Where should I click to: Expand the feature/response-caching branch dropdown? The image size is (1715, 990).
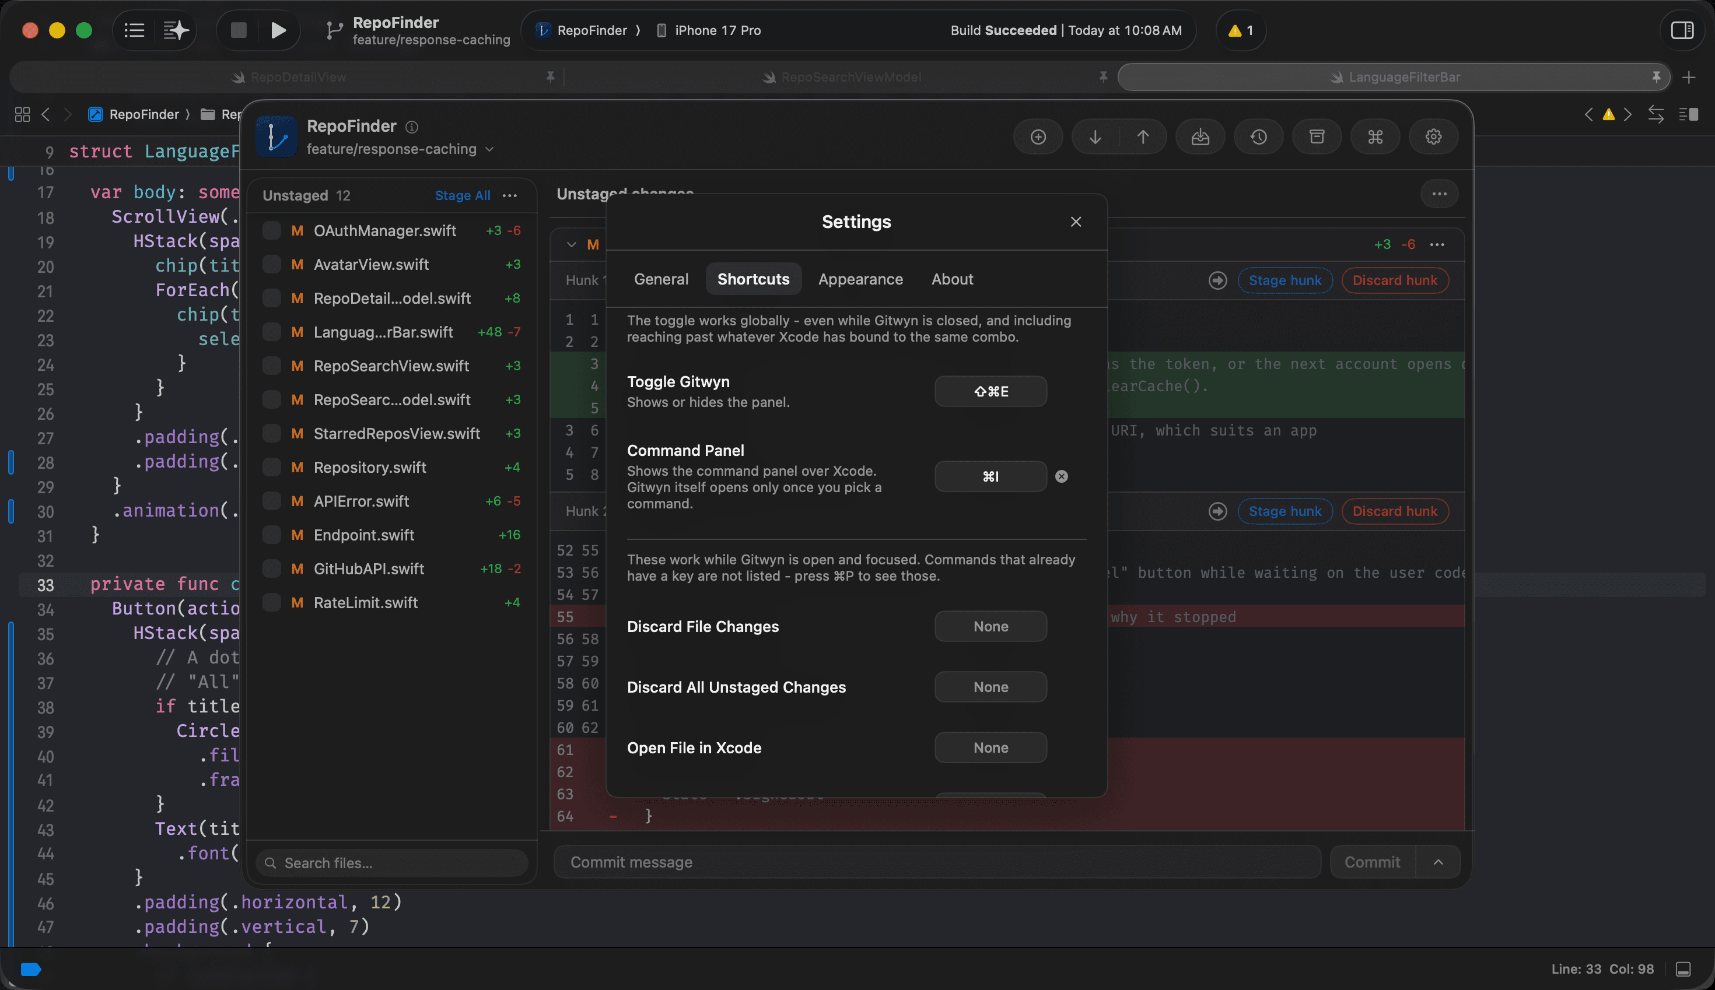coord(400,150)
